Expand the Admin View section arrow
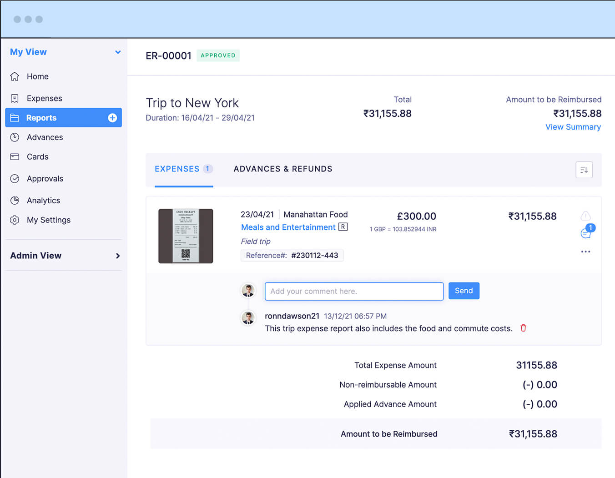The width and height of the screenshot is (615, 478). [x=118, y=256]
